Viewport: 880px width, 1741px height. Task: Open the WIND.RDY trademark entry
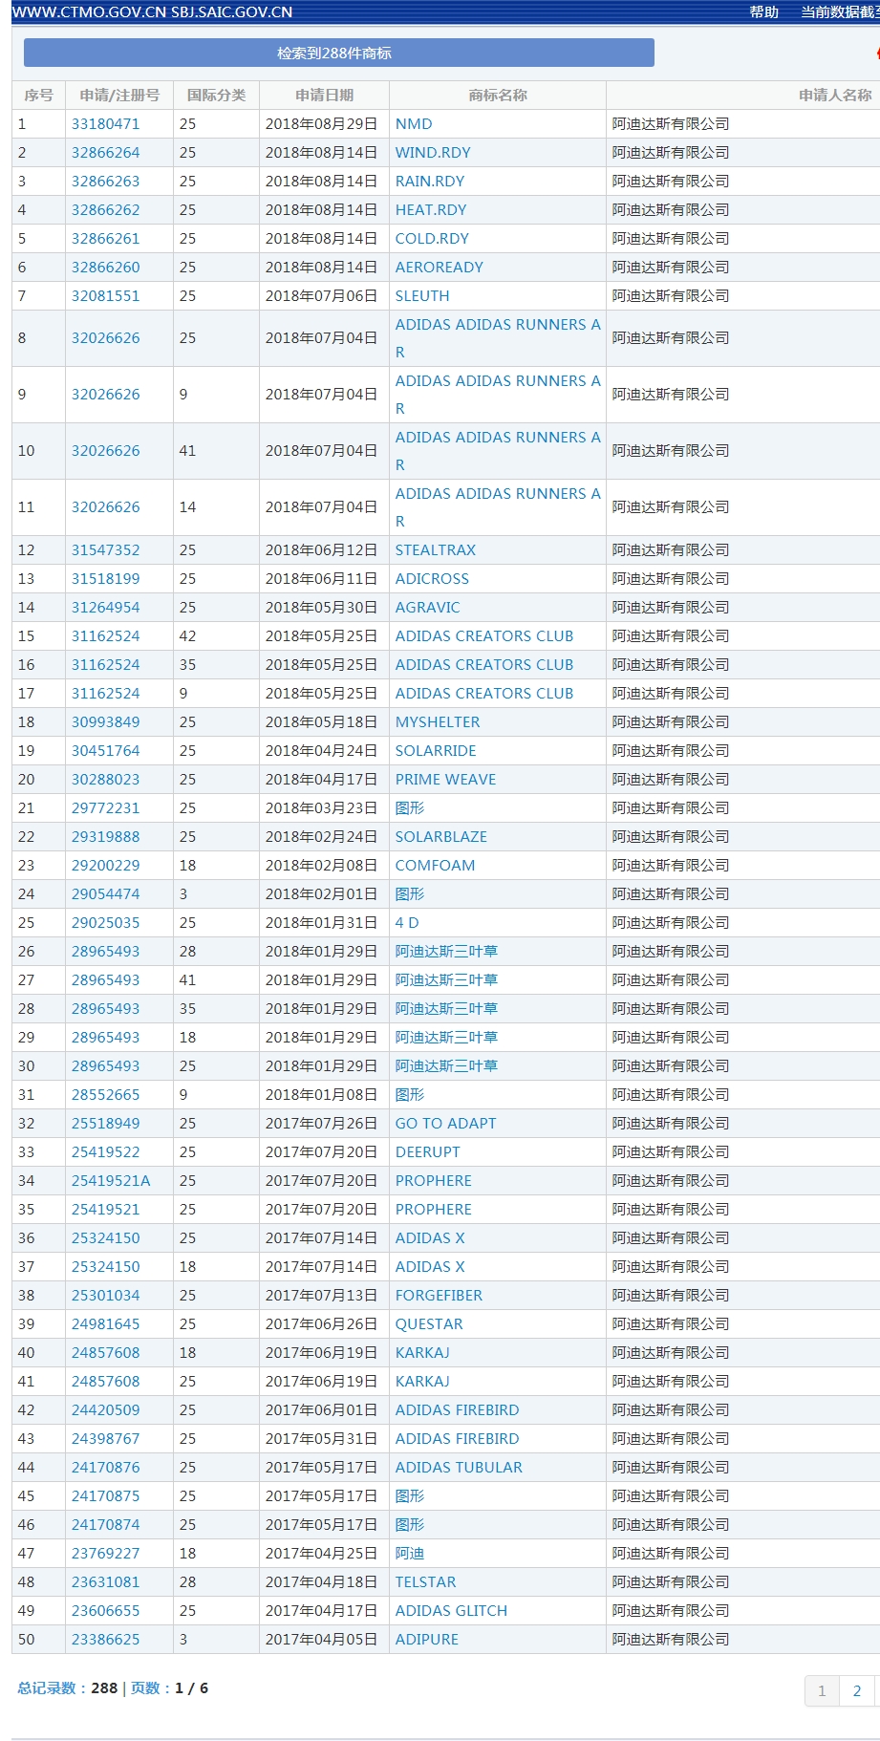[433, 153]
